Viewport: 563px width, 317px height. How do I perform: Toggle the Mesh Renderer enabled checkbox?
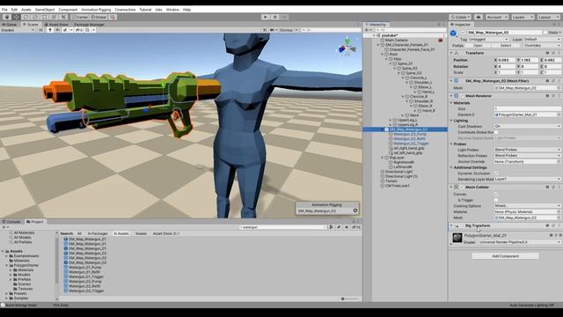coord(462,96)
